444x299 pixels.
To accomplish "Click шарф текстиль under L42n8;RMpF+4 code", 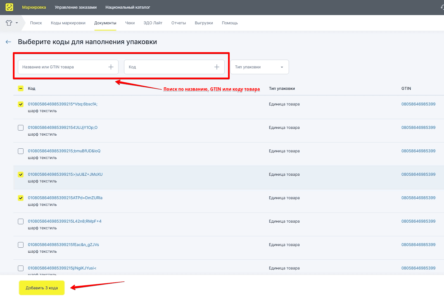I will [42, 228].
